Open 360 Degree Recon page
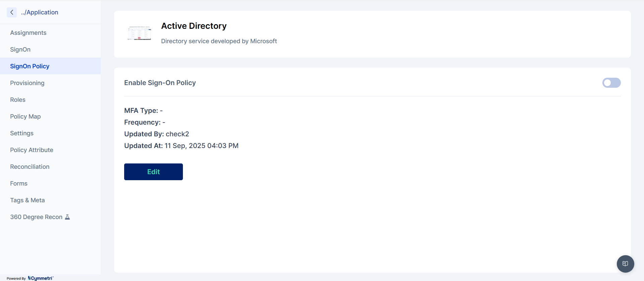Viewport: 644px width, 281px height. [50, 217]
